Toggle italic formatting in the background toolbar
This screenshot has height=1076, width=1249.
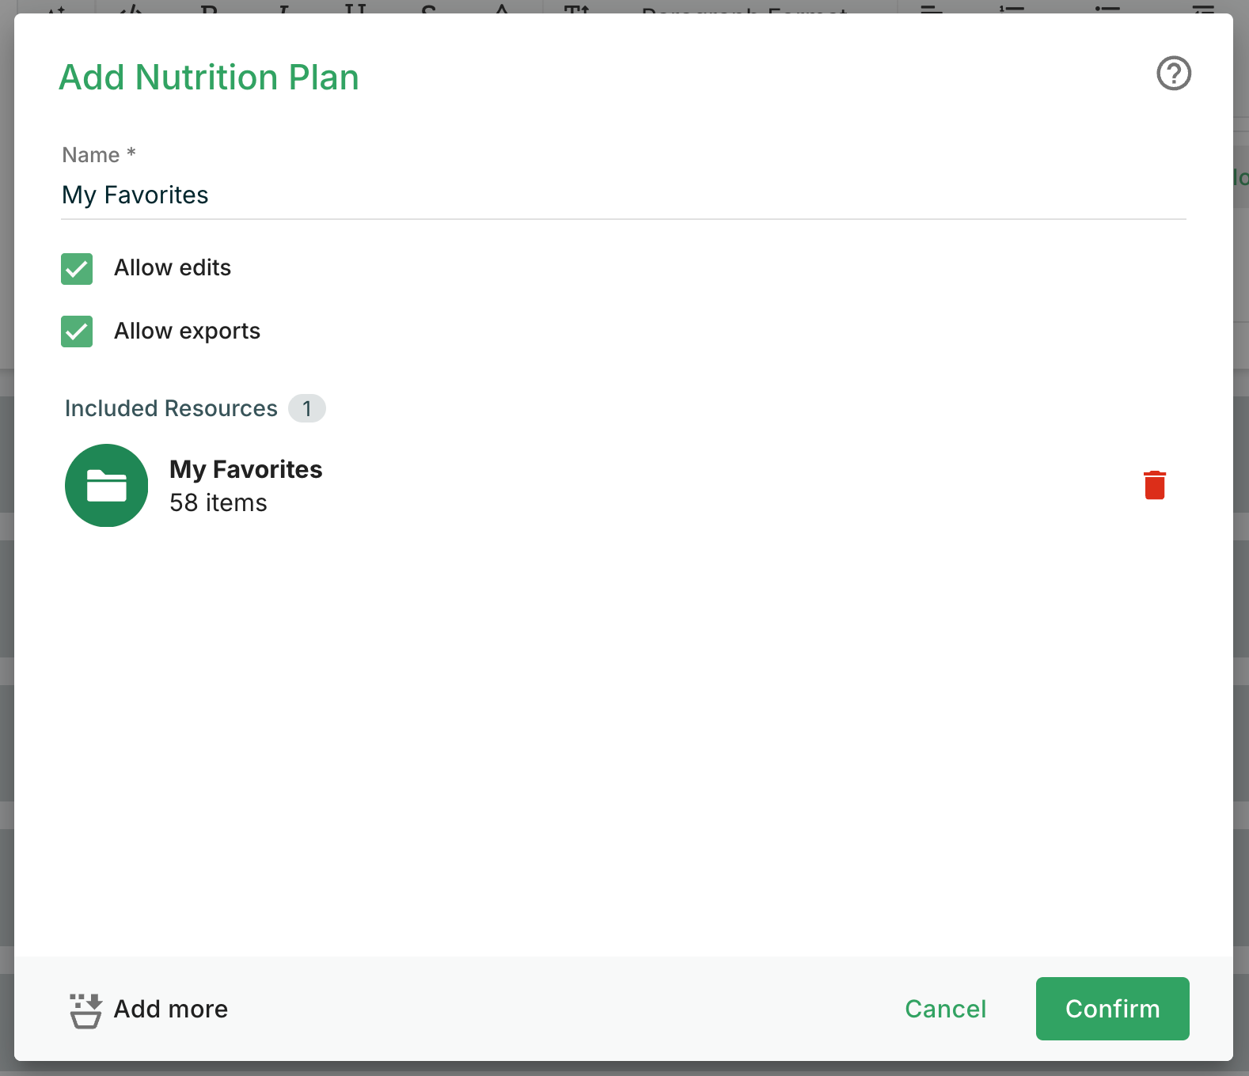(283, 7)
